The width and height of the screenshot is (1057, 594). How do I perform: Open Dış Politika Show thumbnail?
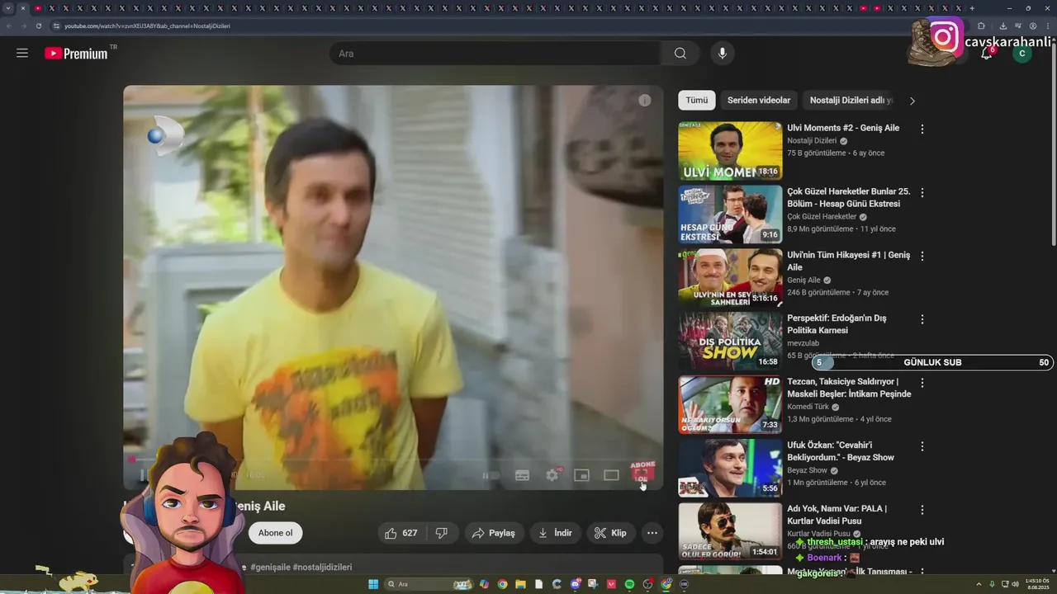pyautogui.click(x=730, y=342)
